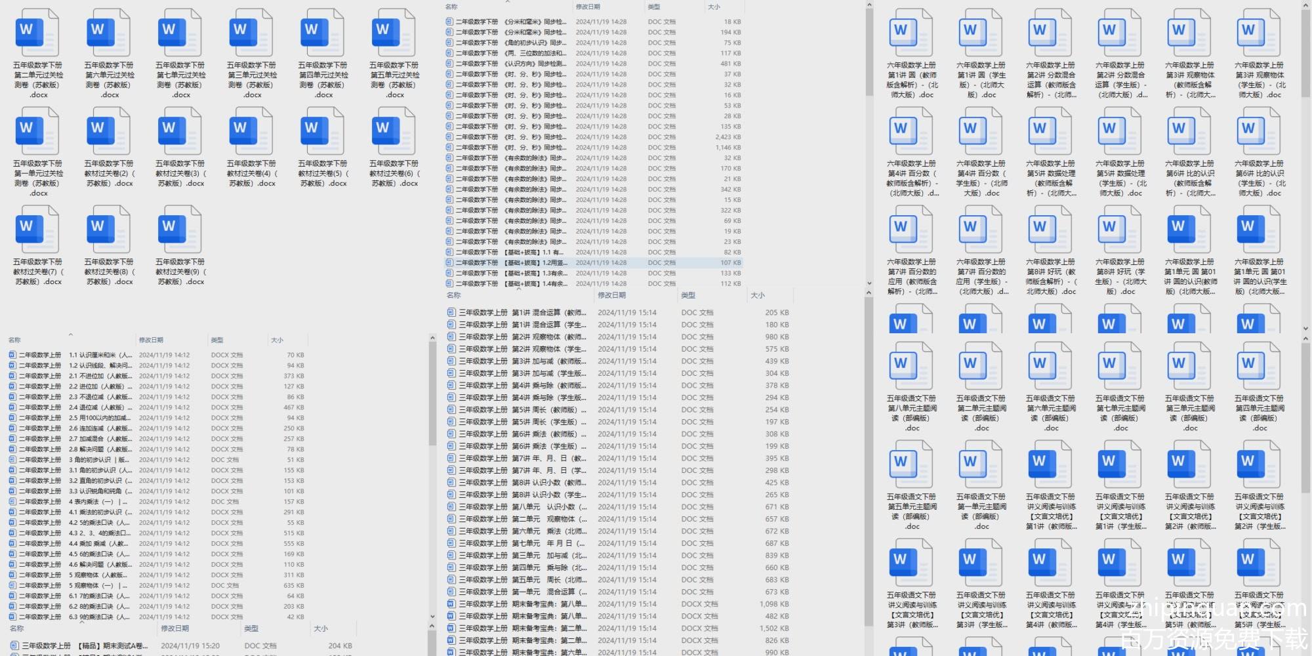Sort 三年级数学上册 第1讲 list by 大小 column
Screen dimensions: 1312x656
tap(758, 295)
